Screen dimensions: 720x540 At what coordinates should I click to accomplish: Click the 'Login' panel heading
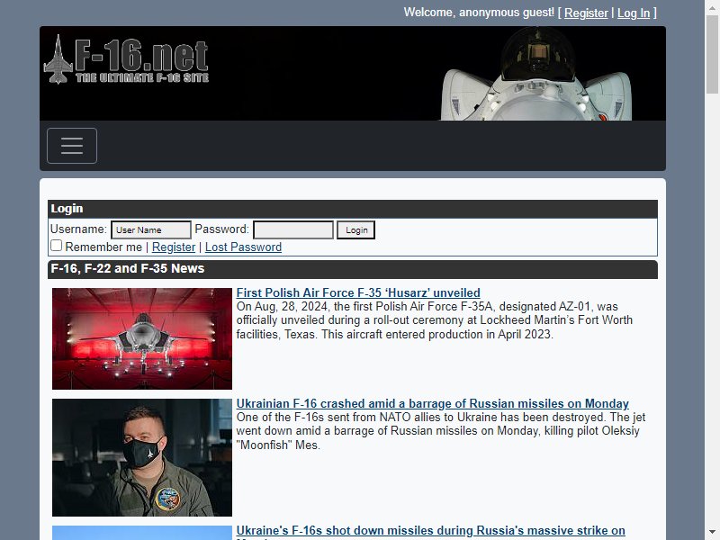click(x=67, y=209)
